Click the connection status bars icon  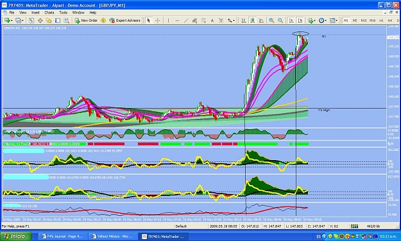pos(354,226)
